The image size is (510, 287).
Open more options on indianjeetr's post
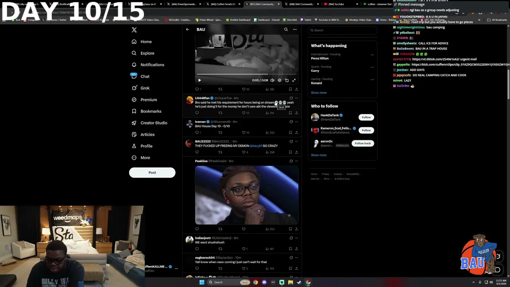tap(296, 238)
